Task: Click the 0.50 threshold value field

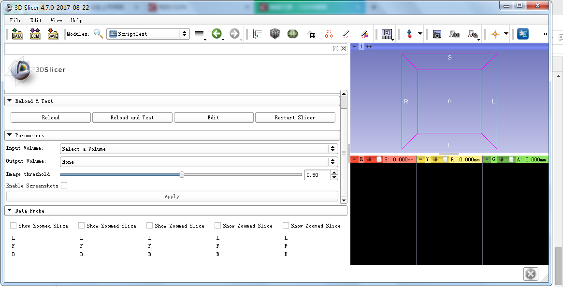Action: point(318,175)
